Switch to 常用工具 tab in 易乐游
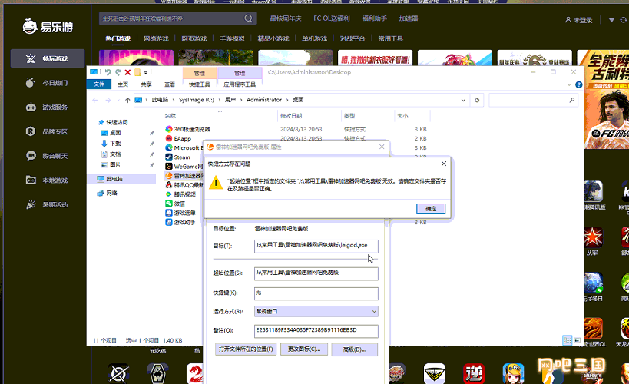The image size is (629, 384). (390, 39)
